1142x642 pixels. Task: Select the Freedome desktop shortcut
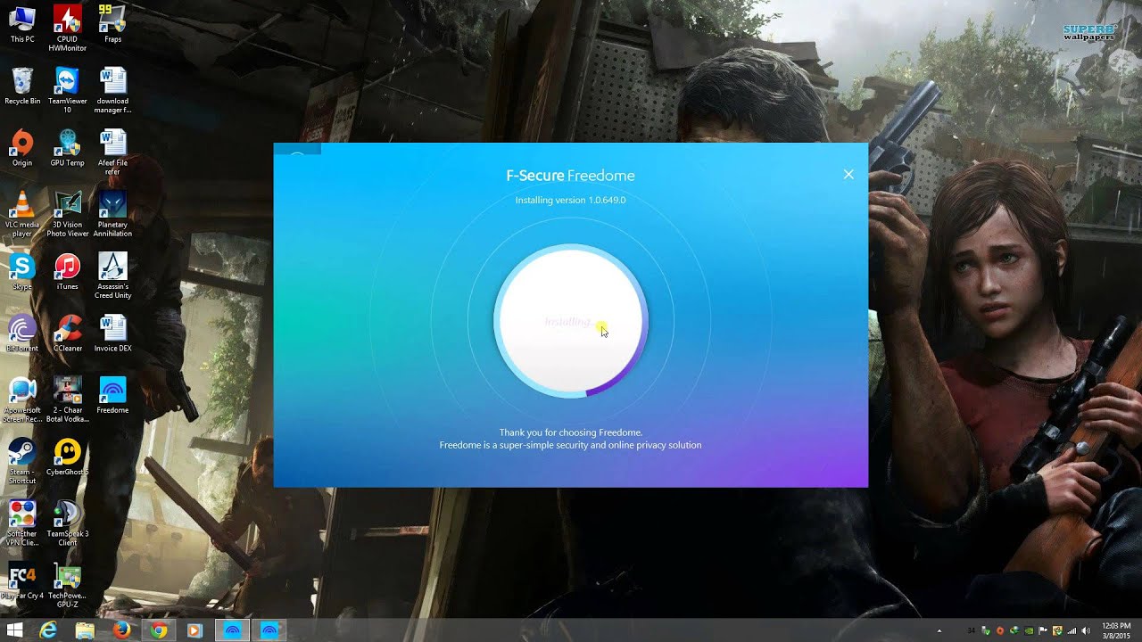pyautogui.click(x=112, y=395)
